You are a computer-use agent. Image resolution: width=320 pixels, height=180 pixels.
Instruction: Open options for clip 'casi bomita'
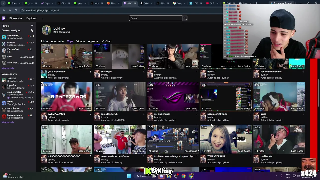coord(303,156)
